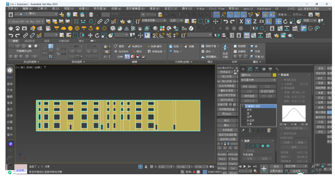This screenshot has width=335, height=178.
Task: Click the play animation button
Action: click(x=246, y=167)
